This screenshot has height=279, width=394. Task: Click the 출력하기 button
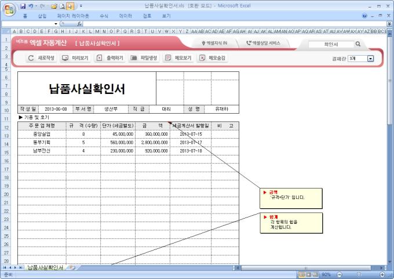110,58
